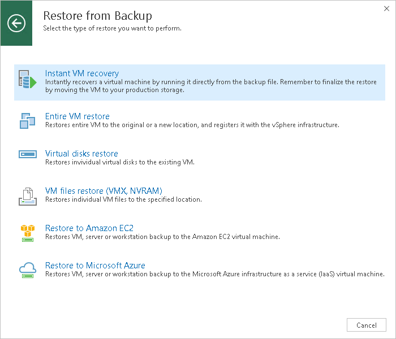Select the Restore to Amazon EC2 title
Screen dimensions: 396x339
pos(89,228)
